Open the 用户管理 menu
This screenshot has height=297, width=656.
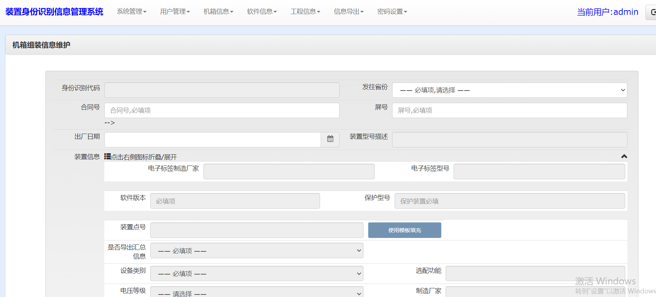point(175,12)
